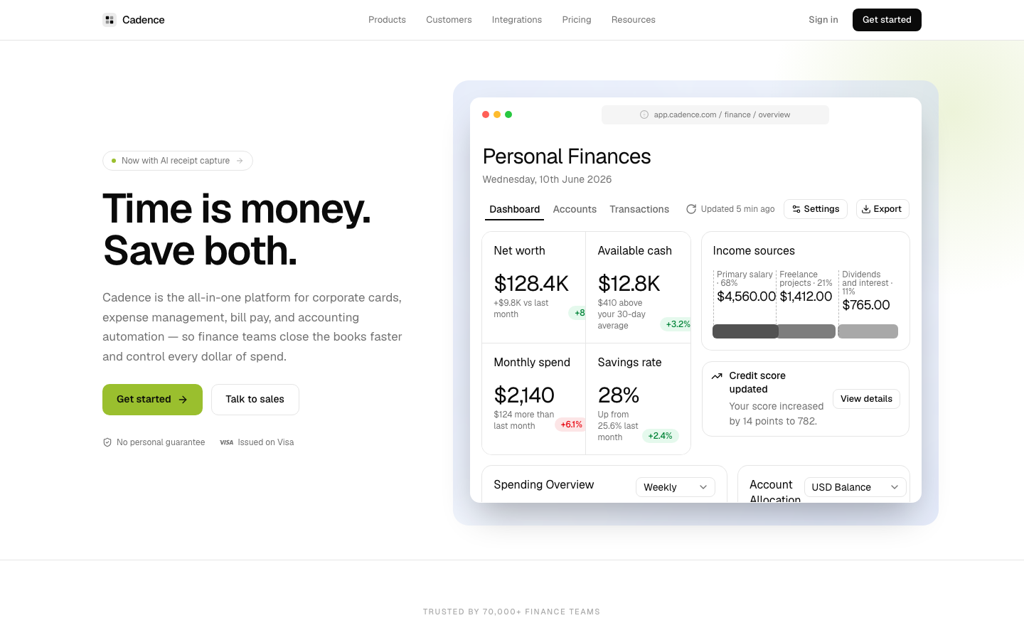The width and height of the screenshot is (1024, 640).
Task: Click the Cadence logo icon
Action: tap(110, 20)
